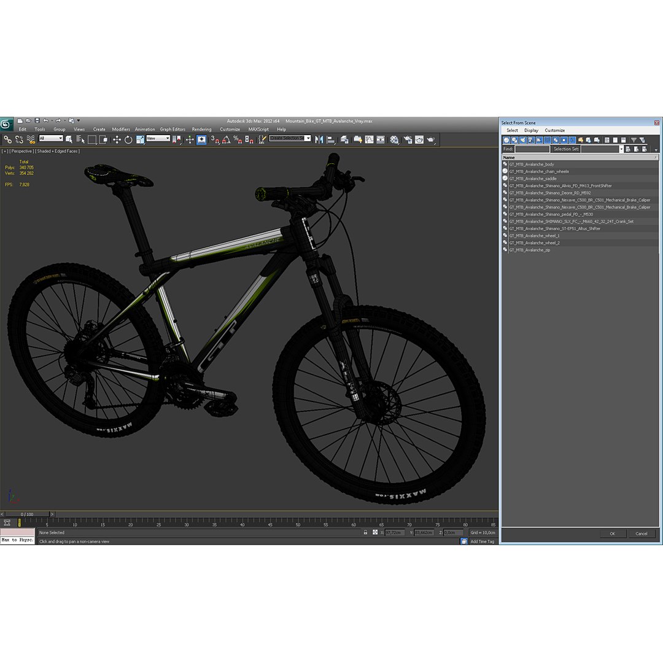Click the Align tool icon
663x663 pixels.
coord(331,139)
